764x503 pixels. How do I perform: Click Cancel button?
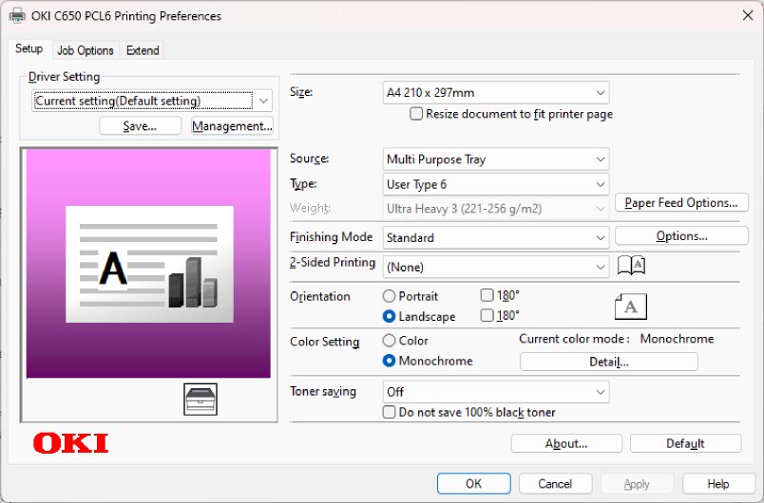555,483
